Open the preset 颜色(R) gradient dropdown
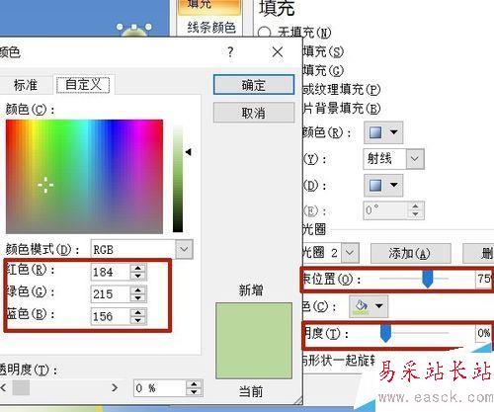Screen dimensions: 494x412 [x=383, y=132]
